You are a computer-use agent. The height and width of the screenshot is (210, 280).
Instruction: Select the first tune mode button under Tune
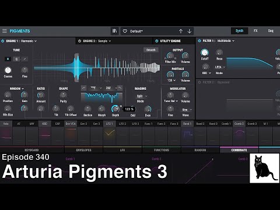8,59
